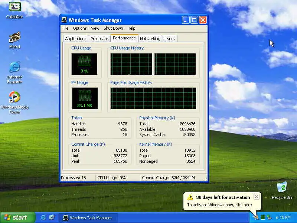The width and height of the screenshot is (297, 223).
Task: Open the CollabNet desktop icon
Action: [x=14, y=10]
